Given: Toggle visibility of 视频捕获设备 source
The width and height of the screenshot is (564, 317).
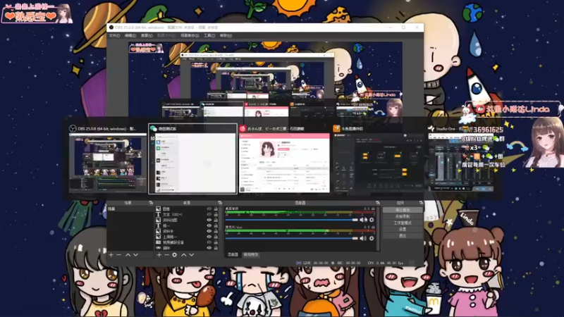Looking at the screenshot, I should 209,242.
